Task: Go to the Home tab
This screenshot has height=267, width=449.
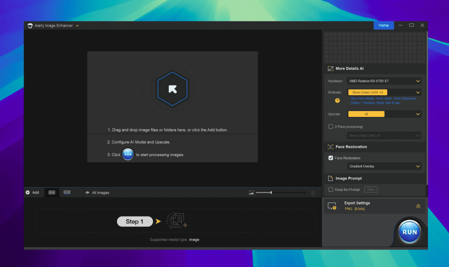Action: point(383,25)
